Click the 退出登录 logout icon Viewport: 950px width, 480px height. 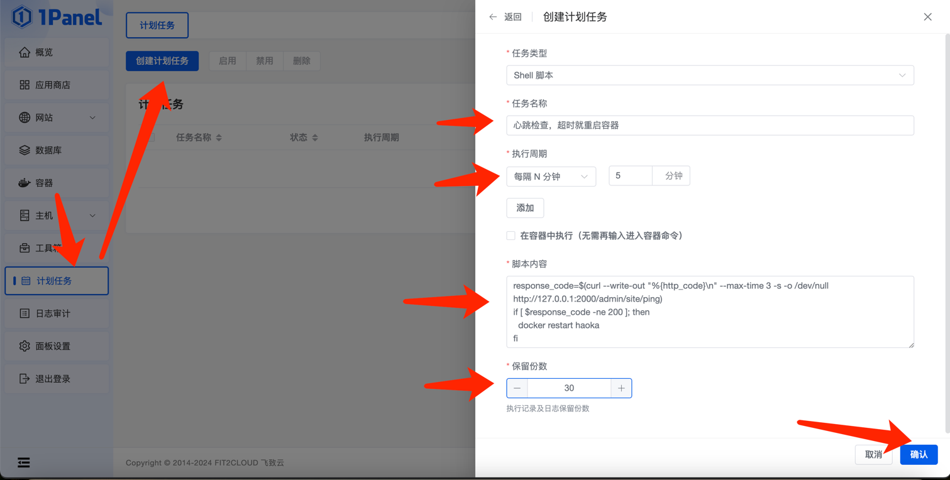tap(25, 379)
